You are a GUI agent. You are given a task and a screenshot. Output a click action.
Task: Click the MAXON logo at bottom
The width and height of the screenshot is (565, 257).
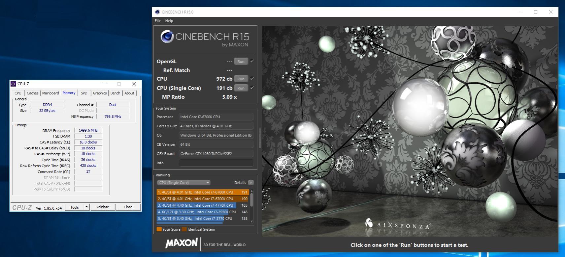pos(181,244)
